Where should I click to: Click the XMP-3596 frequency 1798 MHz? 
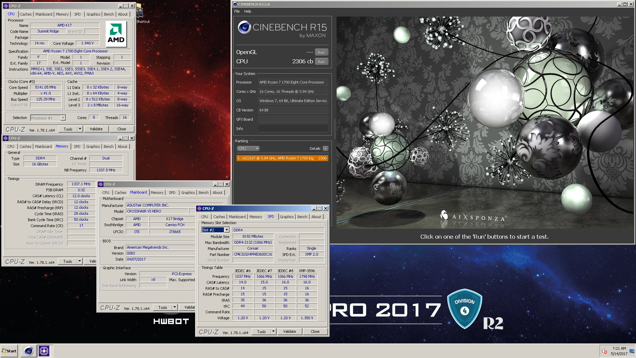tap(307, 276)
